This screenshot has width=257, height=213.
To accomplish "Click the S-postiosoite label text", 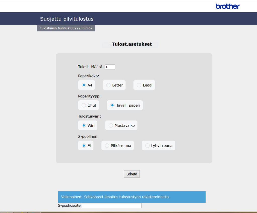I will pyautogui.click(x=69, y=206).
